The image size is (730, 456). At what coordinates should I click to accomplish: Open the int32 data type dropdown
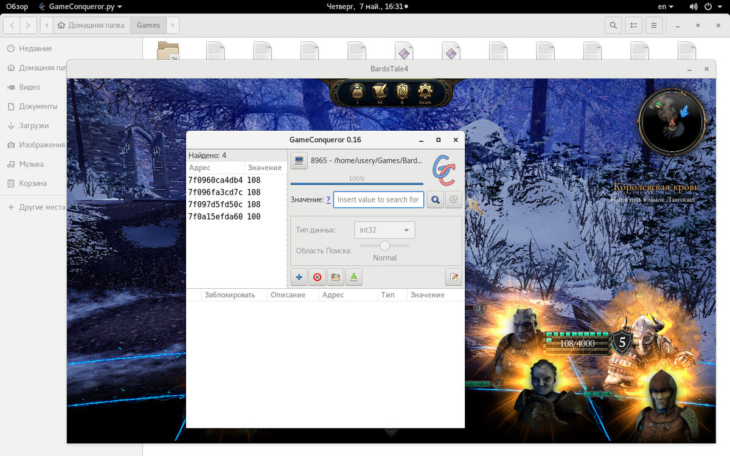pos(384,230)
